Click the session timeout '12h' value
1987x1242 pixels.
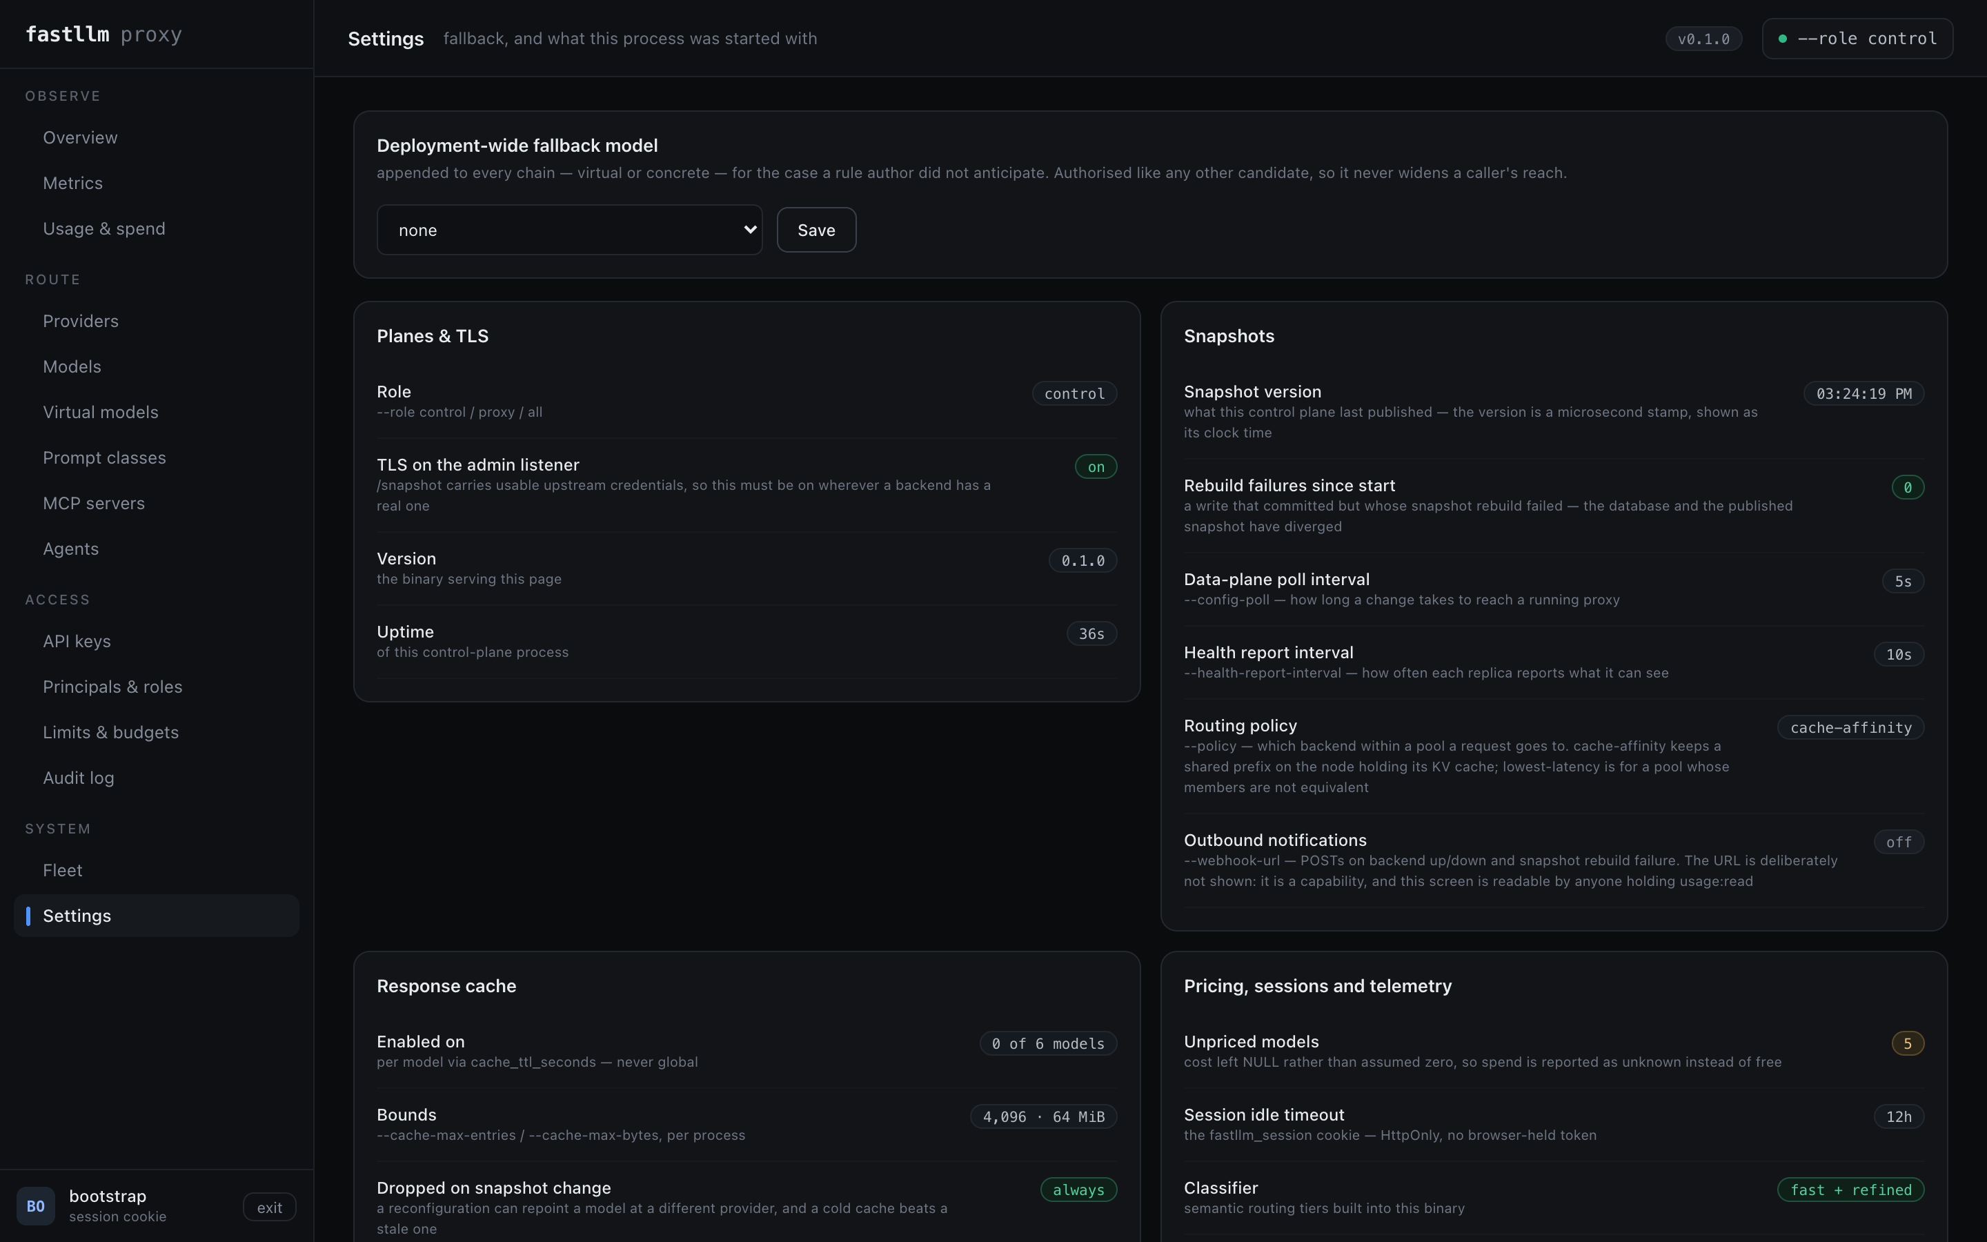point(1898,1116)
